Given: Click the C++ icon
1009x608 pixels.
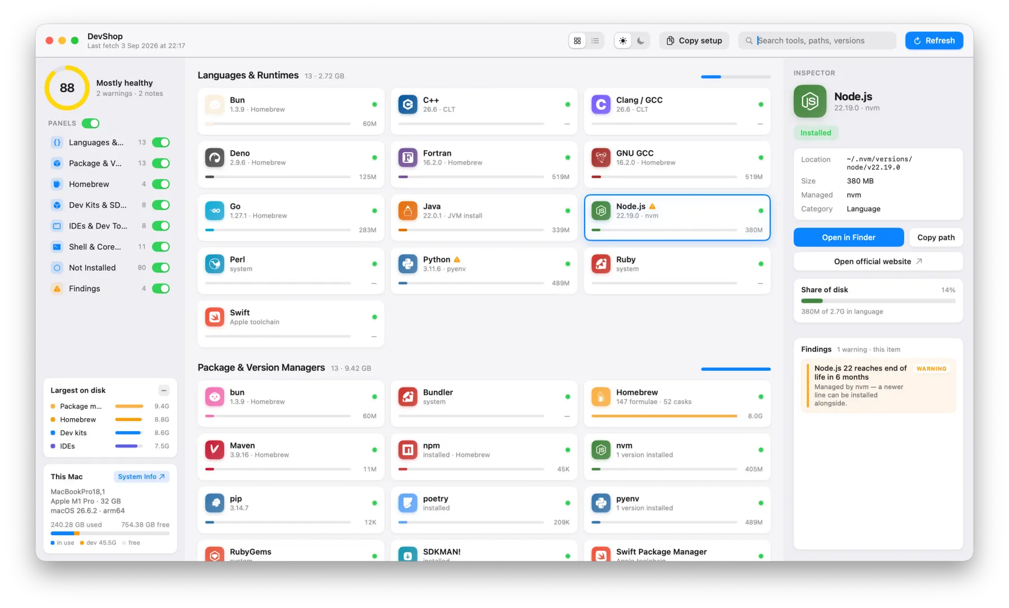Looking at the screenshot, I should click(x=408, y=104).
